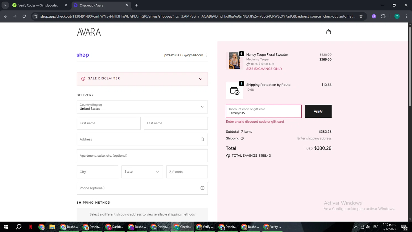Click the Phone (optional) field
Viewport: 412px width, 232px height.
coord(142,188)
